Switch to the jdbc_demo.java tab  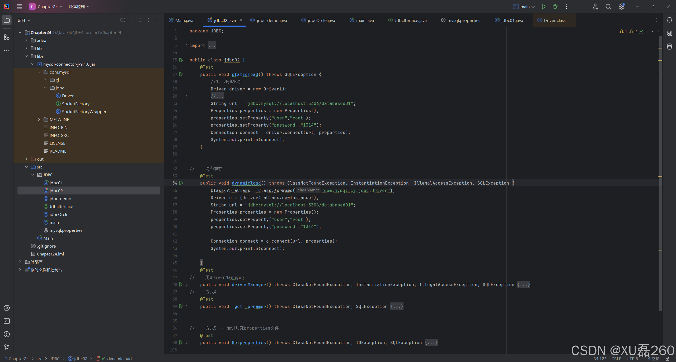(x=271, y=20)
